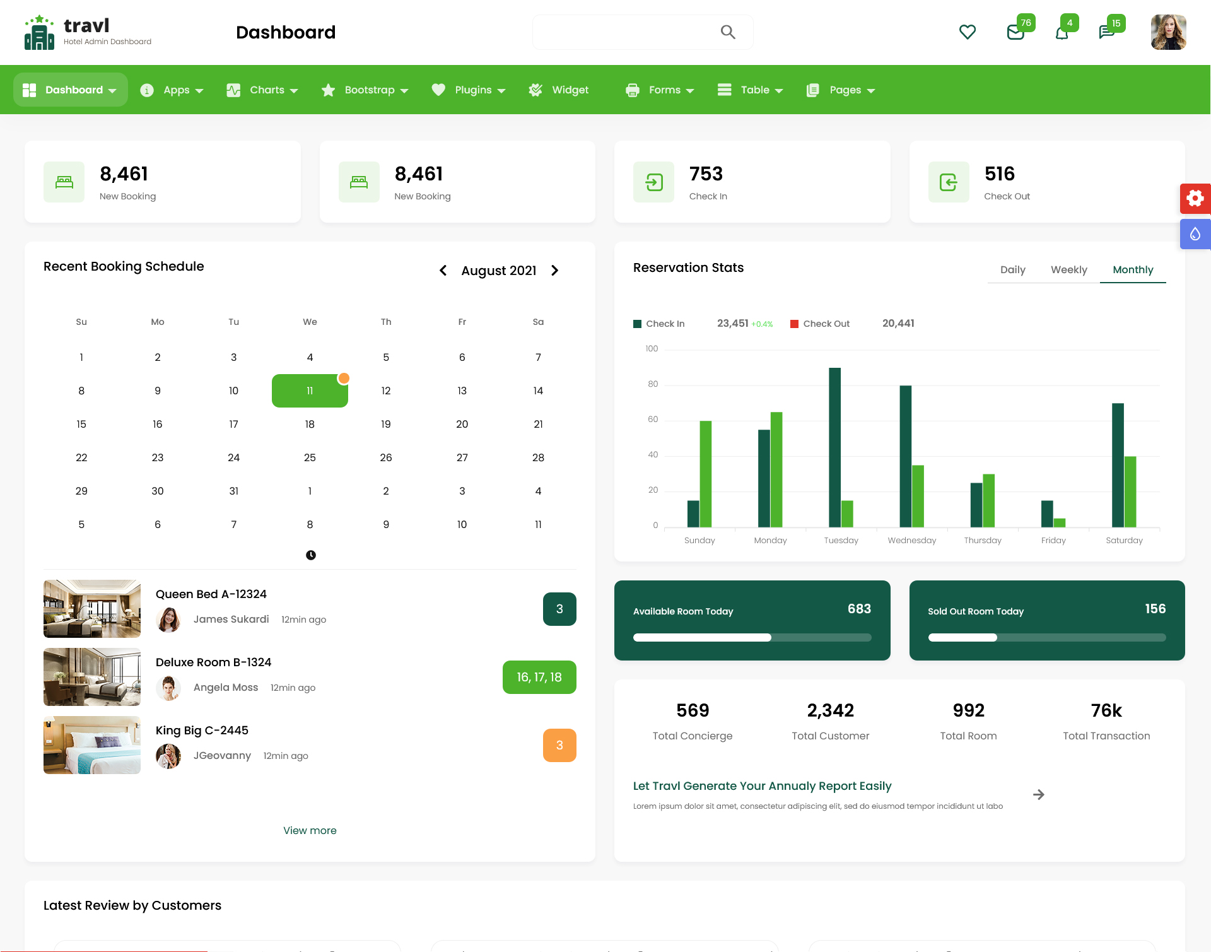Open the bell notifications icon
Image resolution: width=1211 pixels, height=952 pixels.
tap(1062, 33)
